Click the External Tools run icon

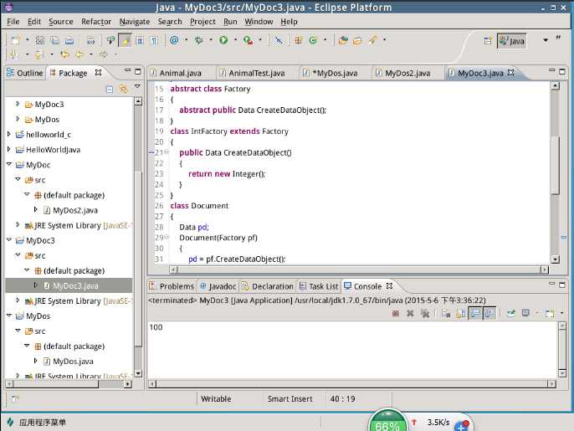pos(249,40)
